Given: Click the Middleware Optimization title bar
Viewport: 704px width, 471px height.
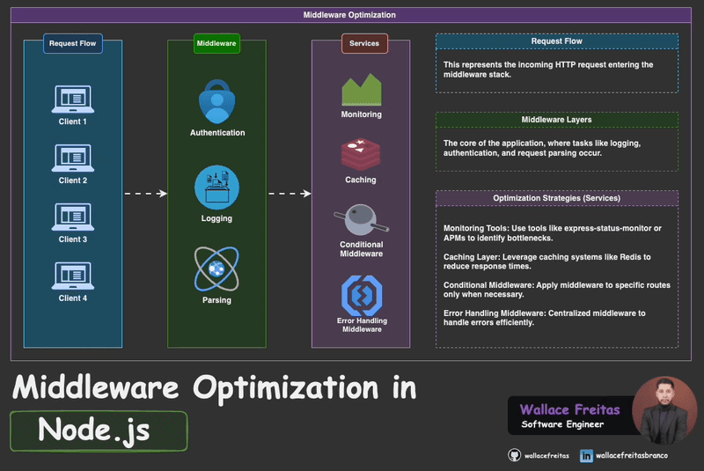Looking at the screenshot, I should [x=350, y=15].
